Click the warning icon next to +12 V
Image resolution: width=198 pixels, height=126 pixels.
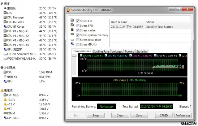[x=5, y=104]
